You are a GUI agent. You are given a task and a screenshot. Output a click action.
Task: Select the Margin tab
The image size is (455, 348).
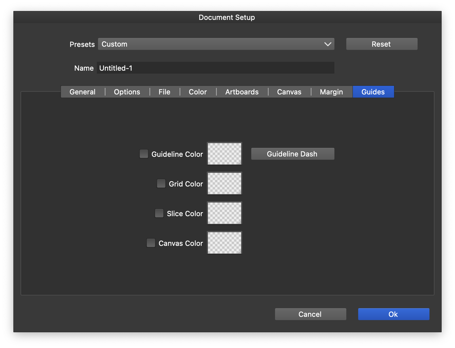click(331, 92)
